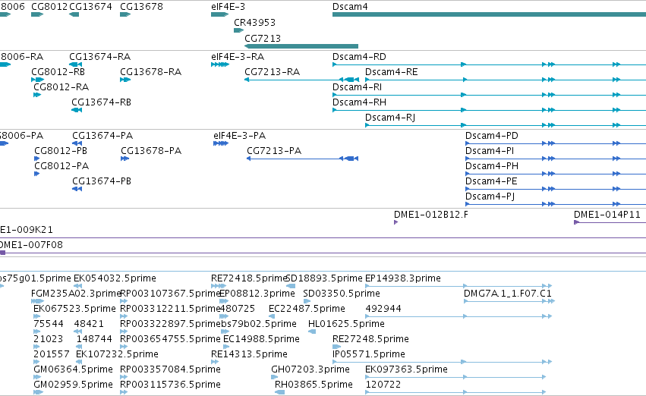Click the CG13674 gene arrow

click(74, 14)
